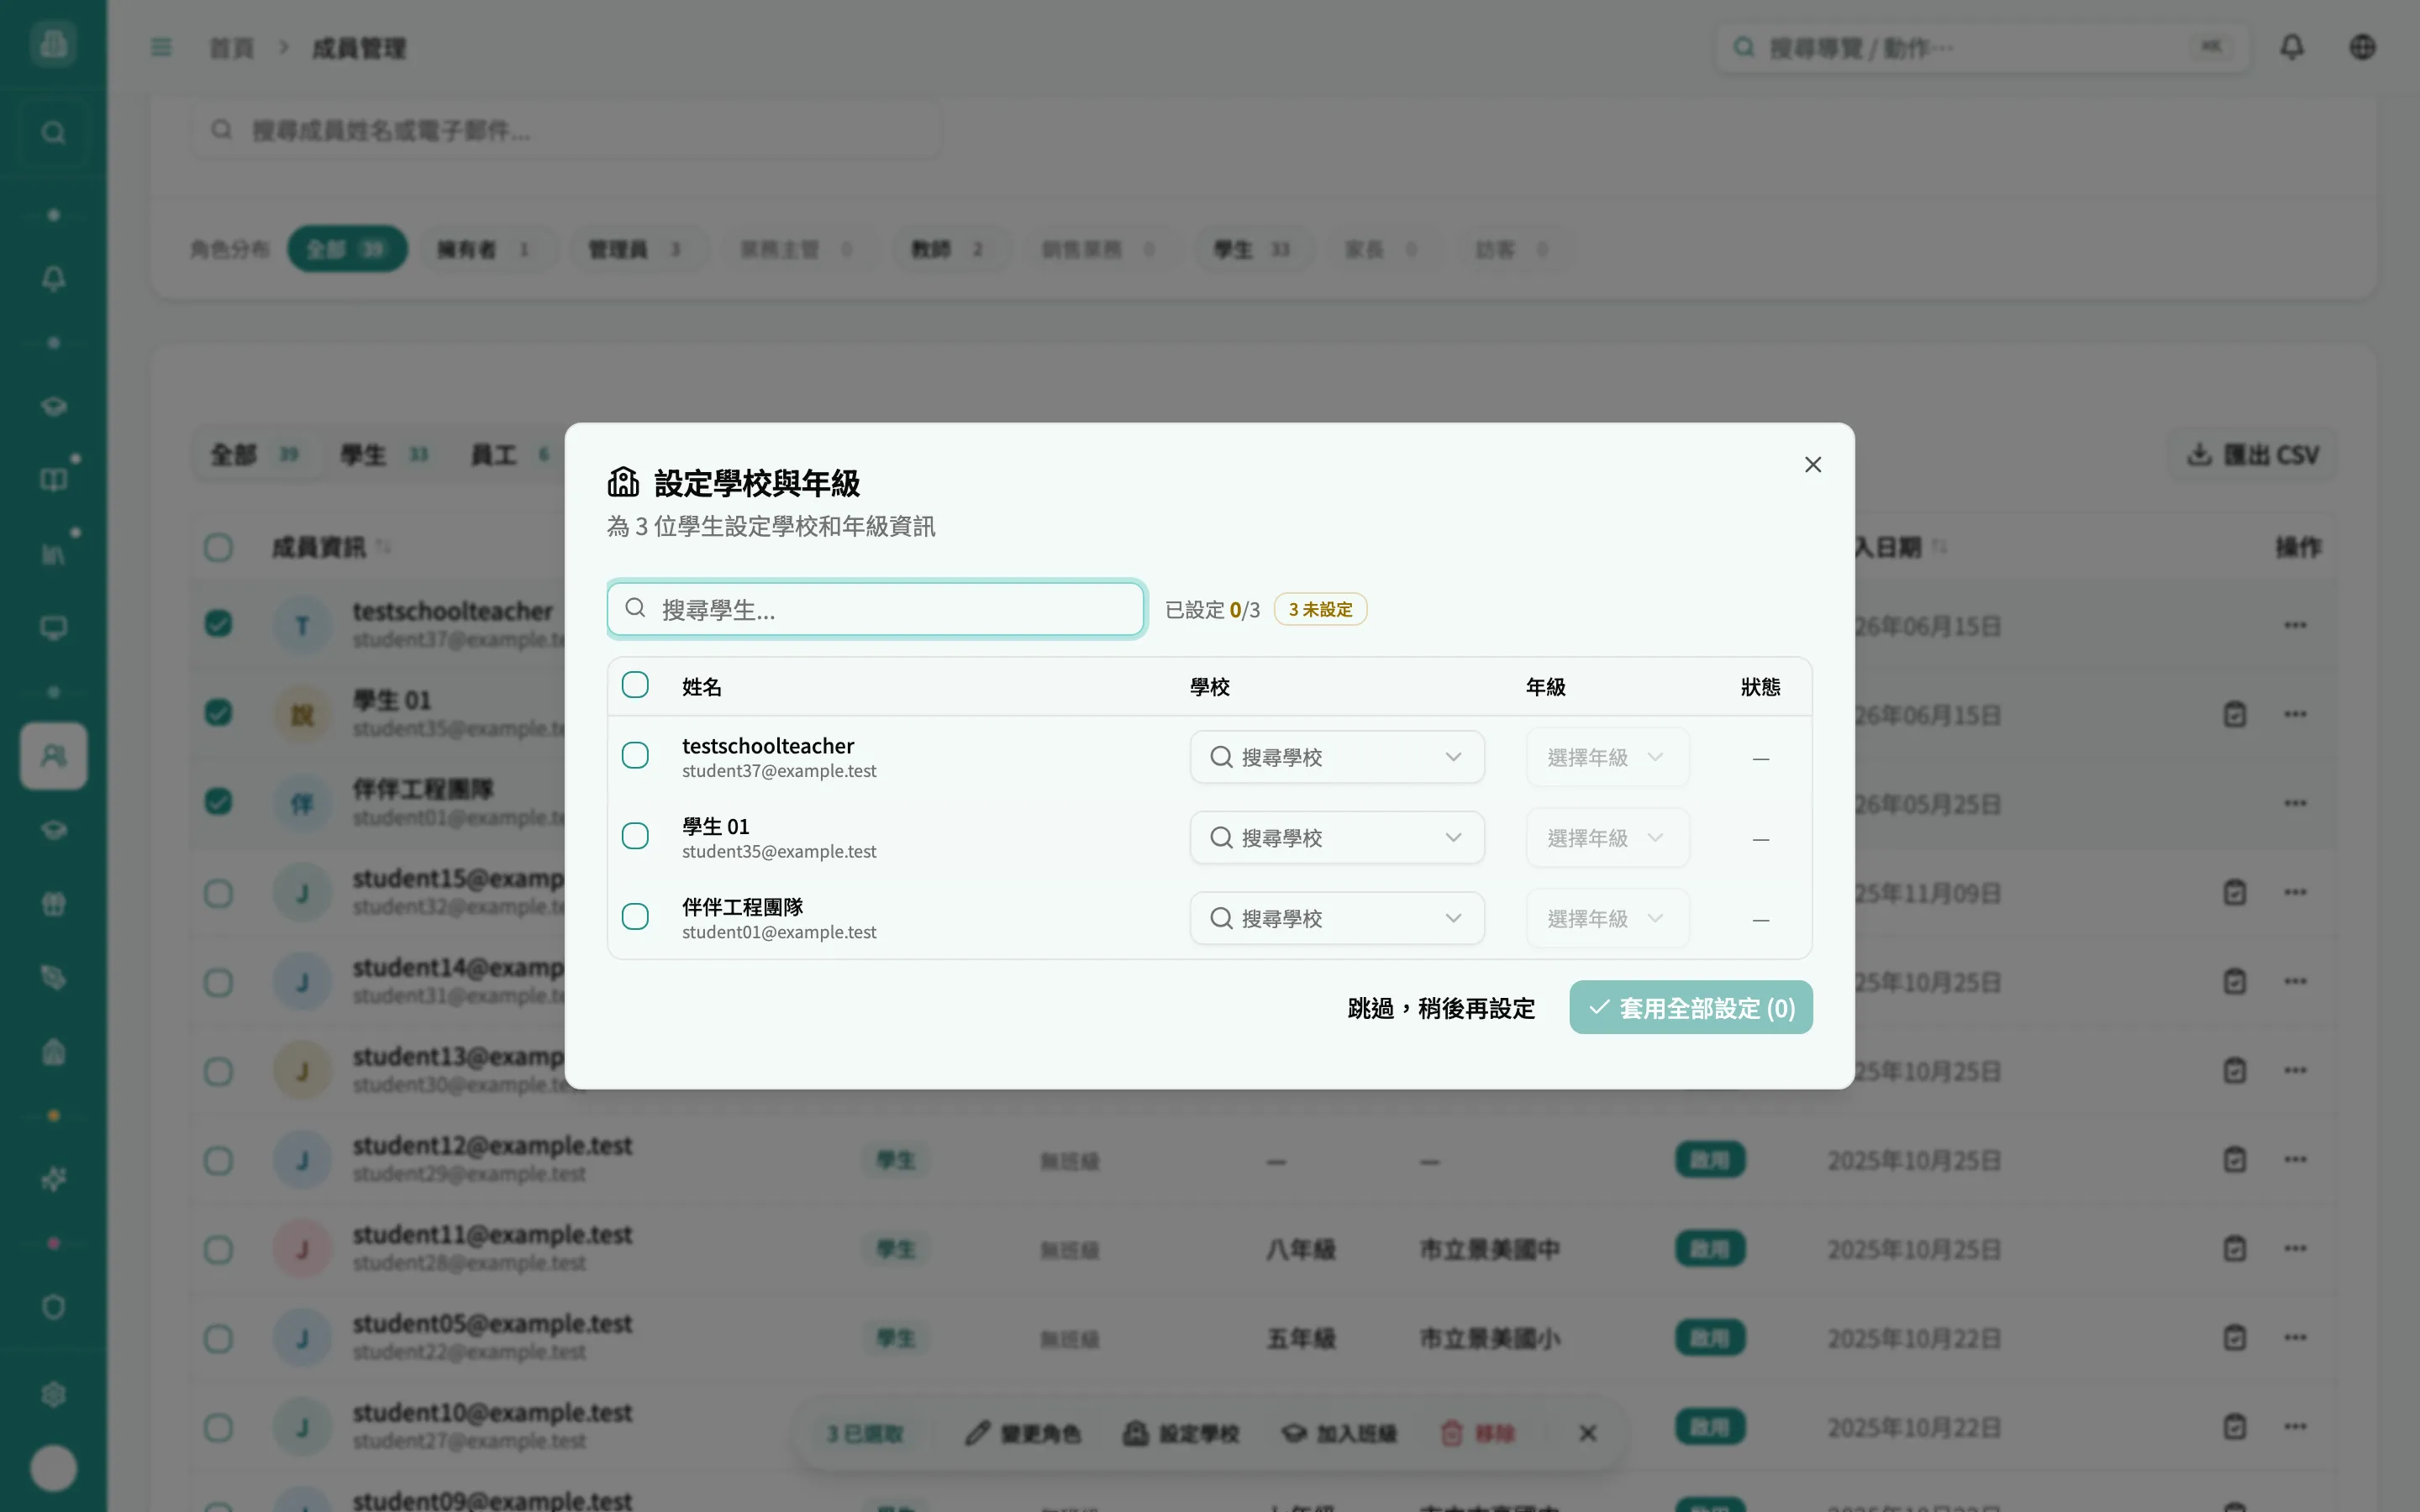The image size is (2420, 1512).
Task: Click 首頁 breadcrumb link
Action: pos(231,48)
